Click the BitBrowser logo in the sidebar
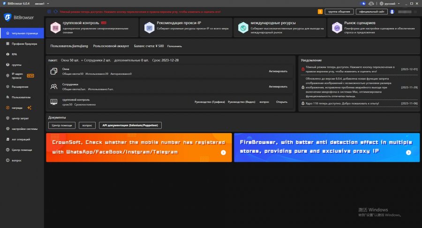The width and height of the screenshot is (422, 228). [x=19, y=17]
